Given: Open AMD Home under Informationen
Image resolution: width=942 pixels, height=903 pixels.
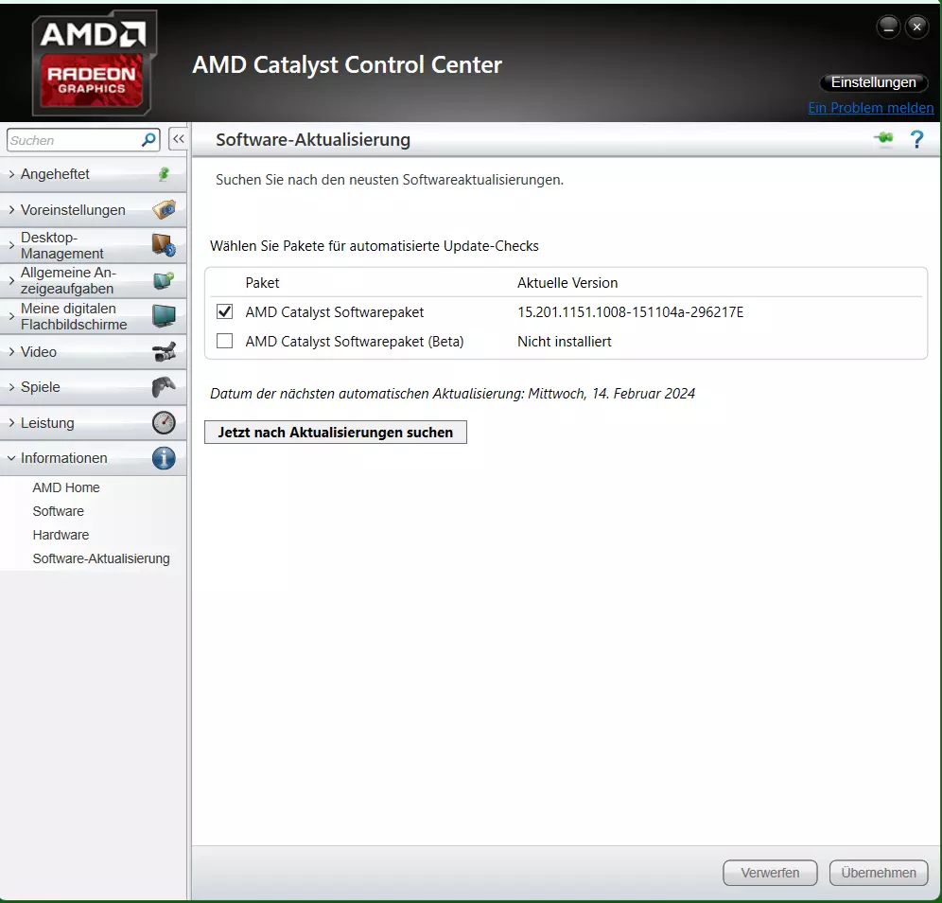Looking at the screenshot, I should 66,487.
